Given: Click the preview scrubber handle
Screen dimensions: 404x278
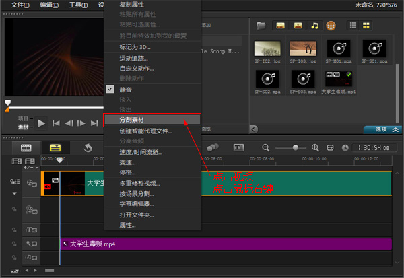Looking at the screenshot, I should 8,103.
